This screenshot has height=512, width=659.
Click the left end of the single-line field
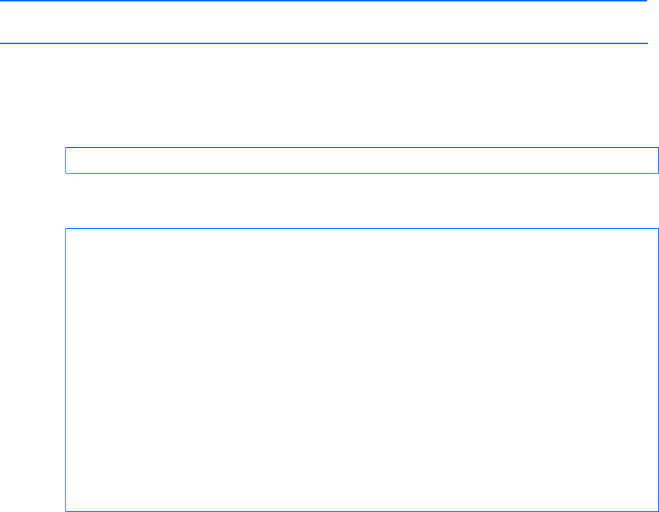click(72, 160)
